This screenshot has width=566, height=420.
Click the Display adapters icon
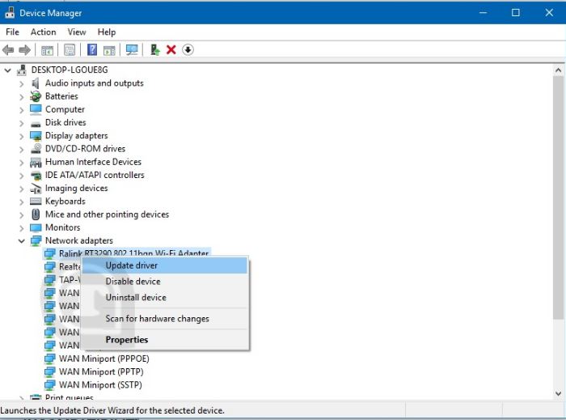coord(36,135)
